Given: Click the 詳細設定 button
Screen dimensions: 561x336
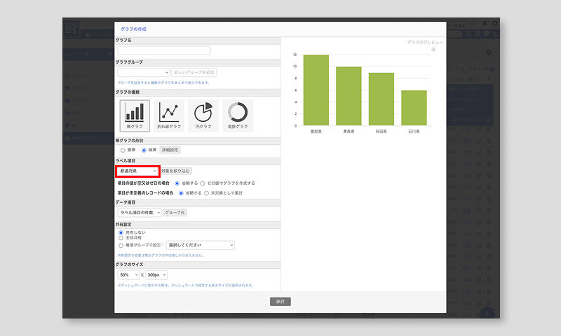Looking at the screenshot, I should tap(170, 150).
